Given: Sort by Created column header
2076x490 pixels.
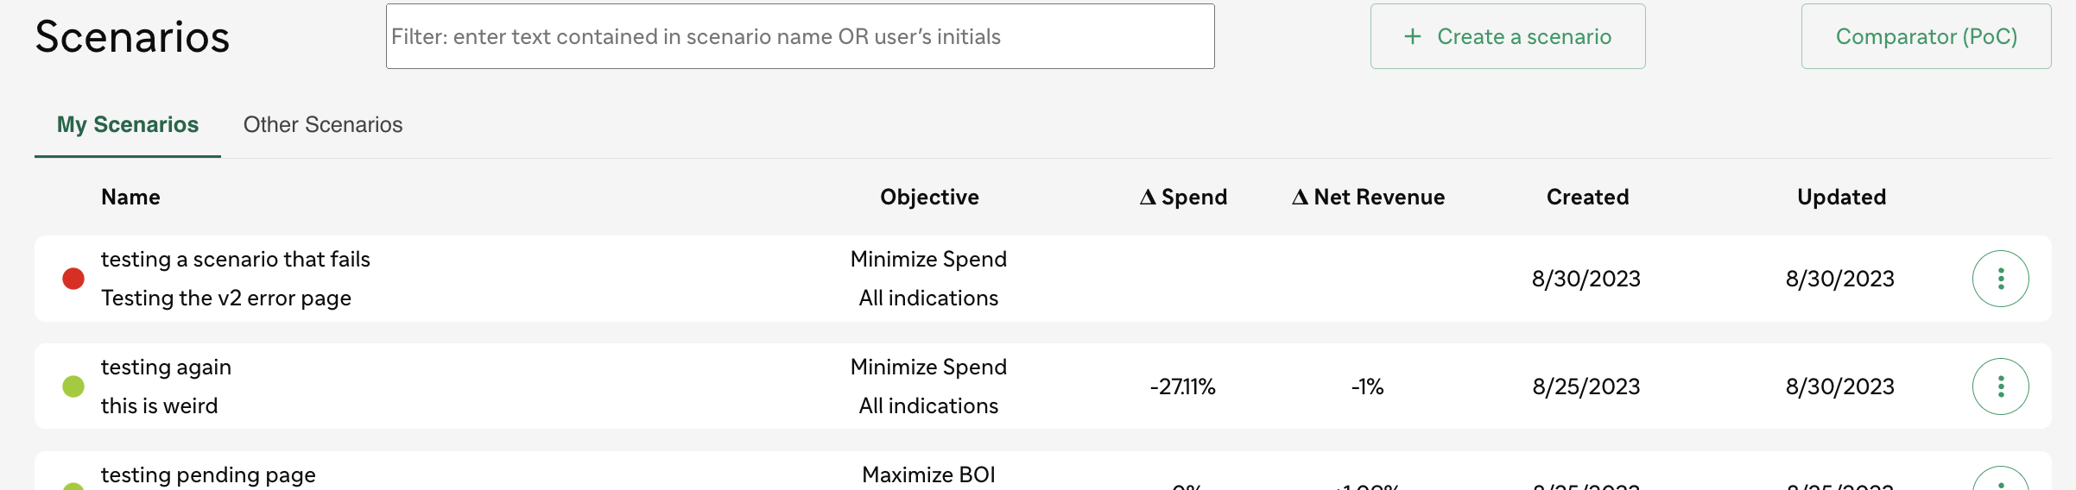Looking at the screenshot, I should coord(1587,197).
